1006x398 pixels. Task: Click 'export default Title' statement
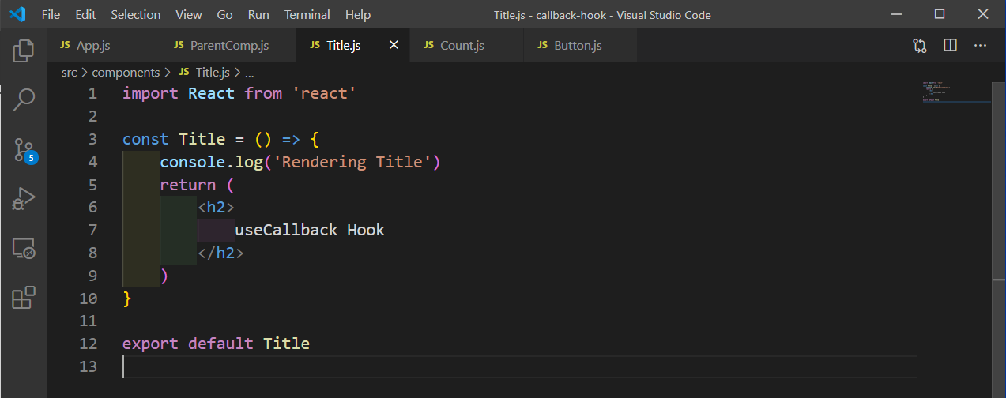tap(216, 344)
